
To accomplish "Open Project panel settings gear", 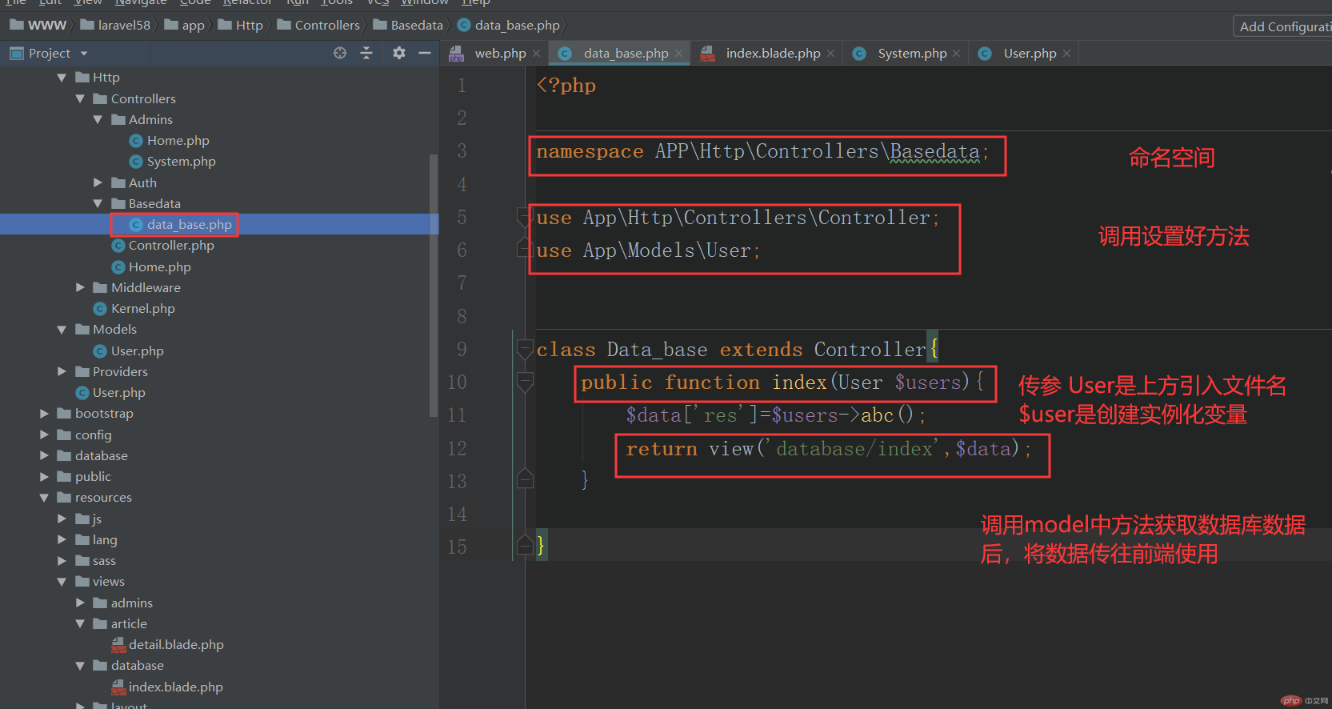I will tap(399, 53).
